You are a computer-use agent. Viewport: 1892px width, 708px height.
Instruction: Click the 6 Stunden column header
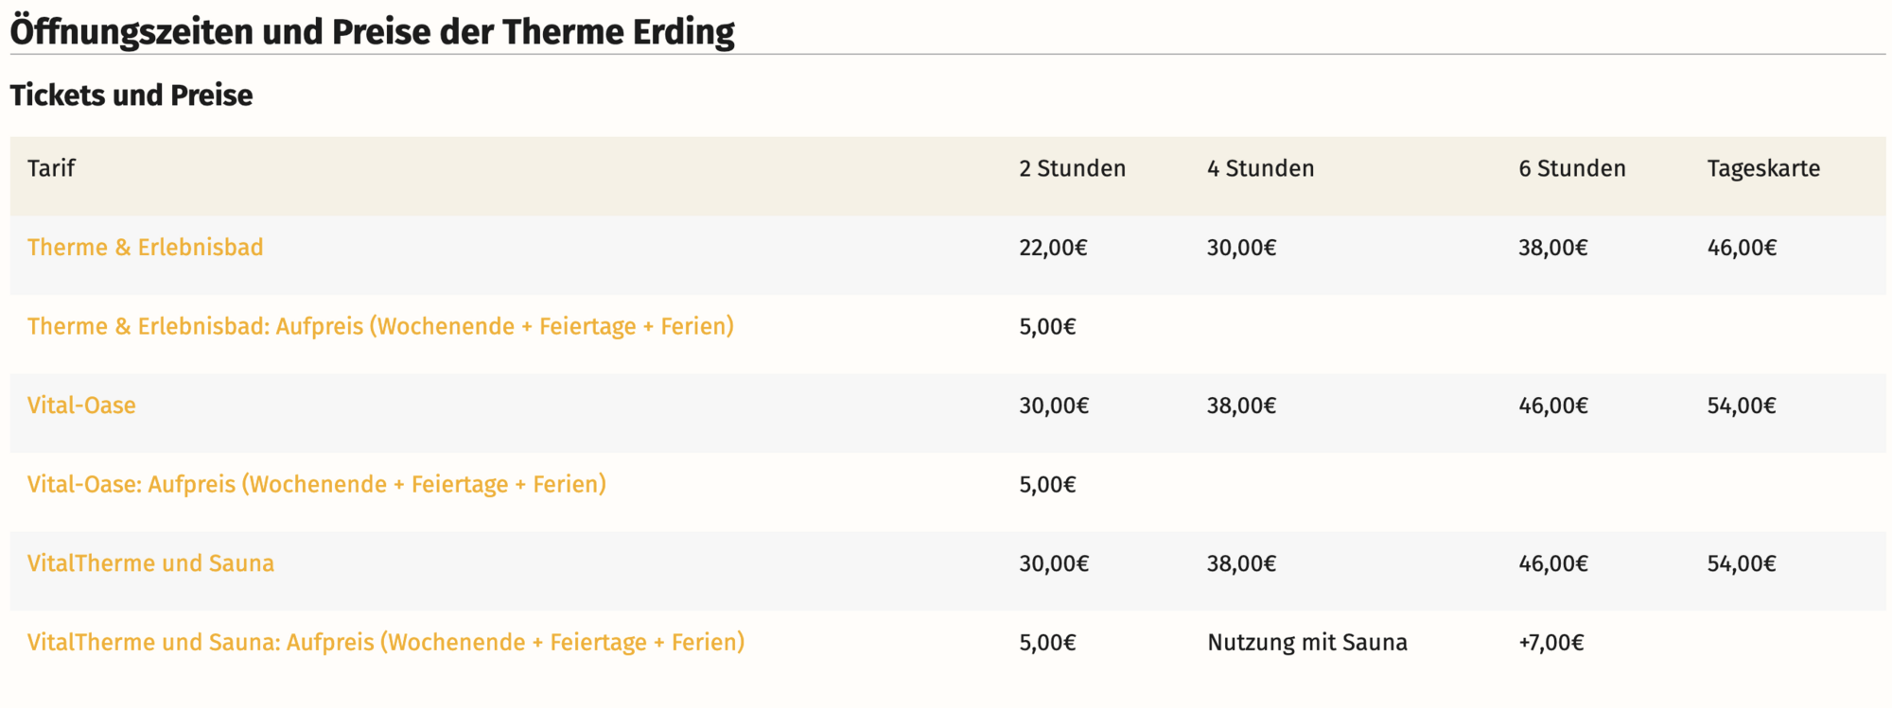(1572, 168)
